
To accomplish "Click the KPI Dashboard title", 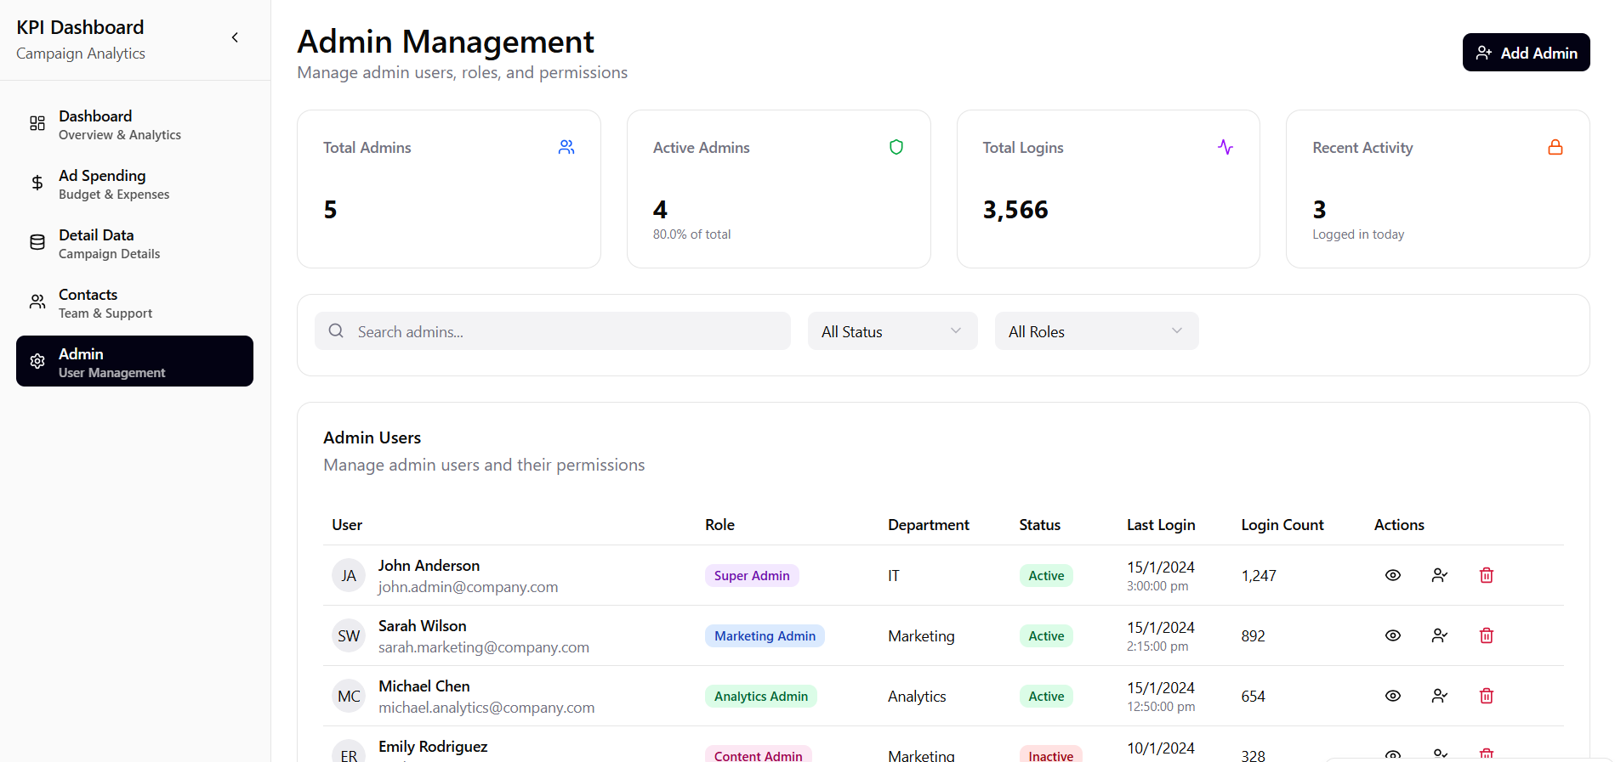I will 80,27.
